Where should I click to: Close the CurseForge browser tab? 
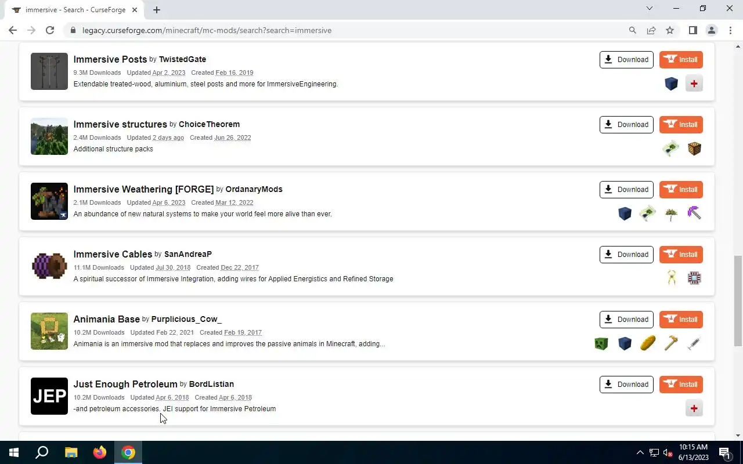point(135,10)
